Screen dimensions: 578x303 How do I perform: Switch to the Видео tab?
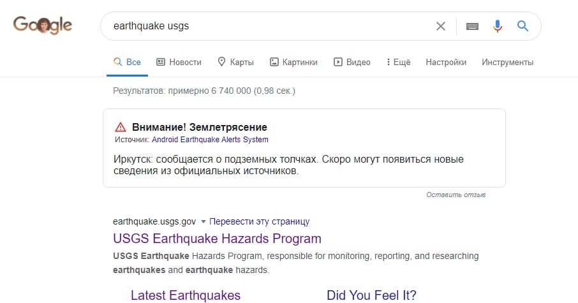tap(352, 62)
